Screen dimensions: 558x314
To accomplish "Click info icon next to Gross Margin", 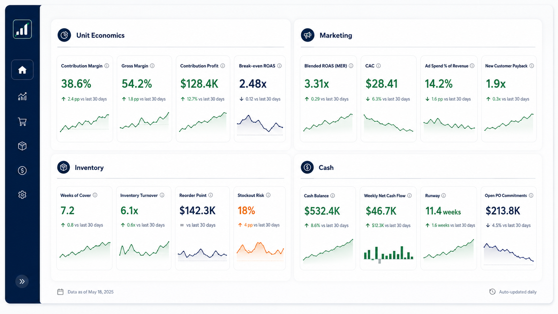I will pos(152,66).
